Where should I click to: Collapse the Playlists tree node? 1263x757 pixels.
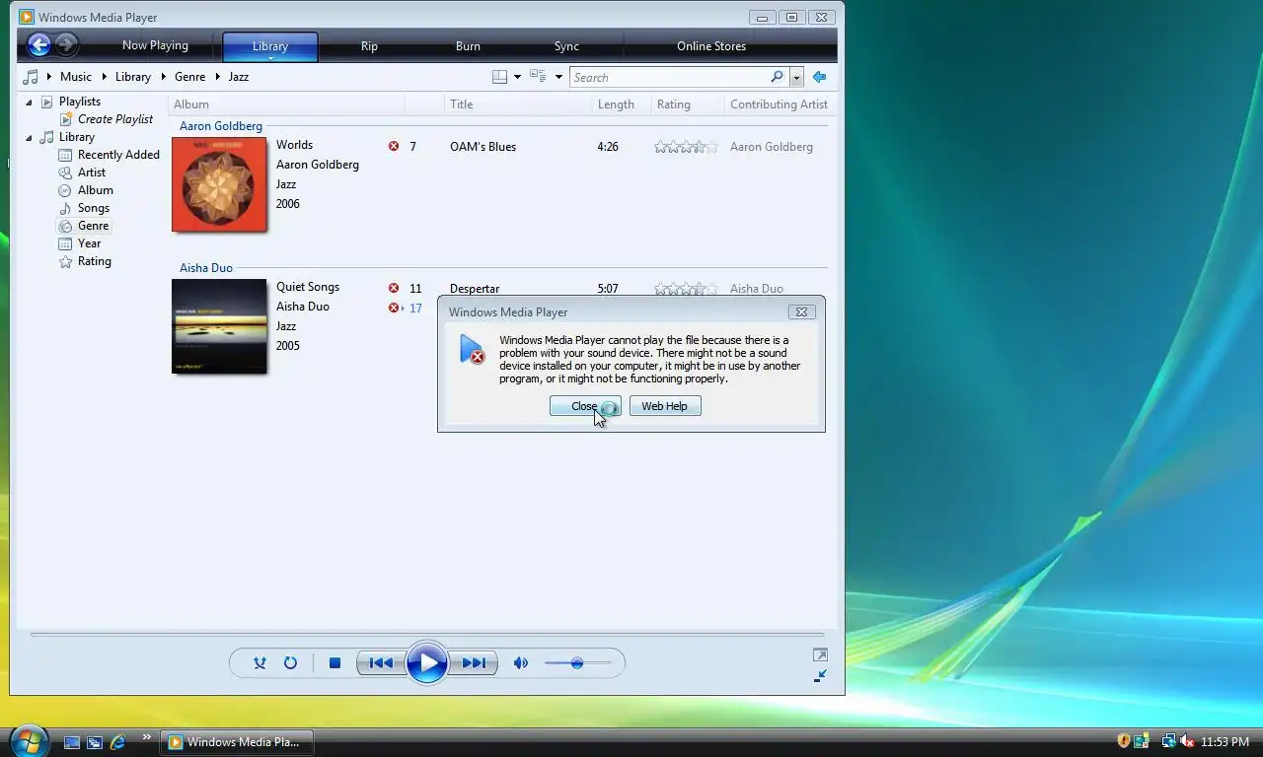(x=29, y=102)
